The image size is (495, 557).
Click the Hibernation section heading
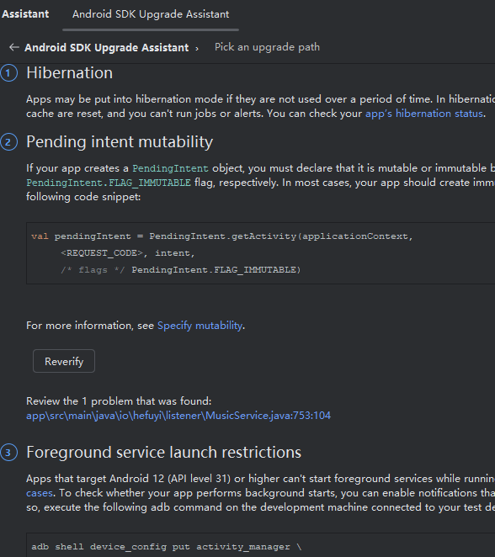pos(70,73)
